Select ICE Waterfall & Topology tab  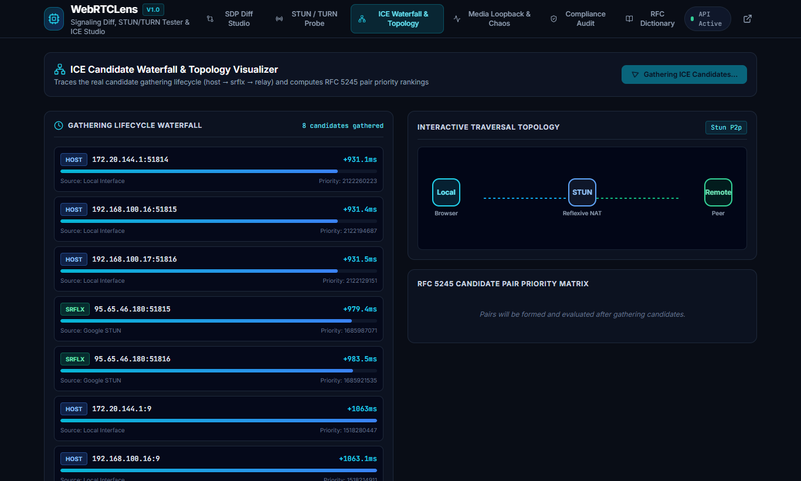(397, 19)
